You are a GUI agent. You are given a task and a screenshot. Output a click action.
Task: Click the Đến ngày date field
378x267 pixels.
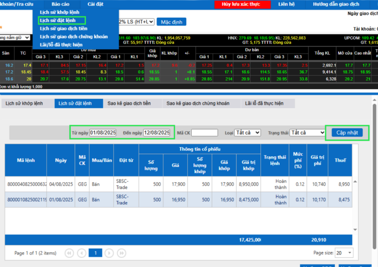157,132
